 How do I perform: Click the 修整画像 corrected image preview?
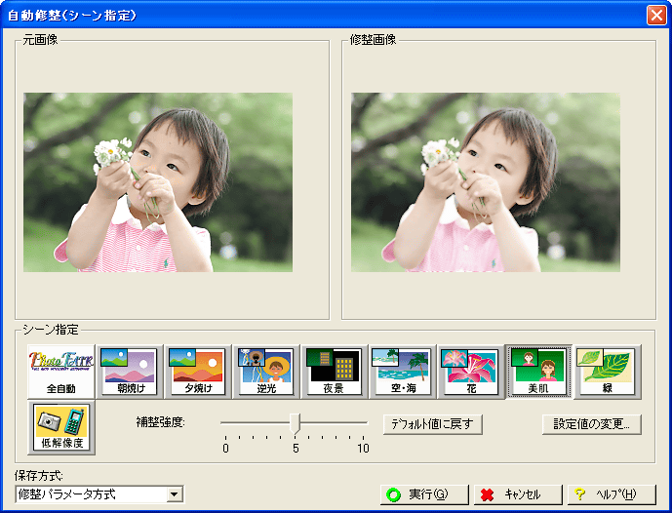pyautogui.click(x=486, y=182)
